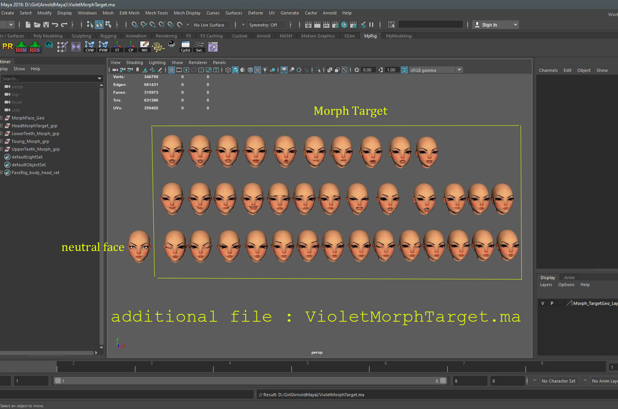The width and height of the screenshot is (618, 409).
Task: Expand the LowerTeeth_Morph_grp node
Action: pos(1,134)
